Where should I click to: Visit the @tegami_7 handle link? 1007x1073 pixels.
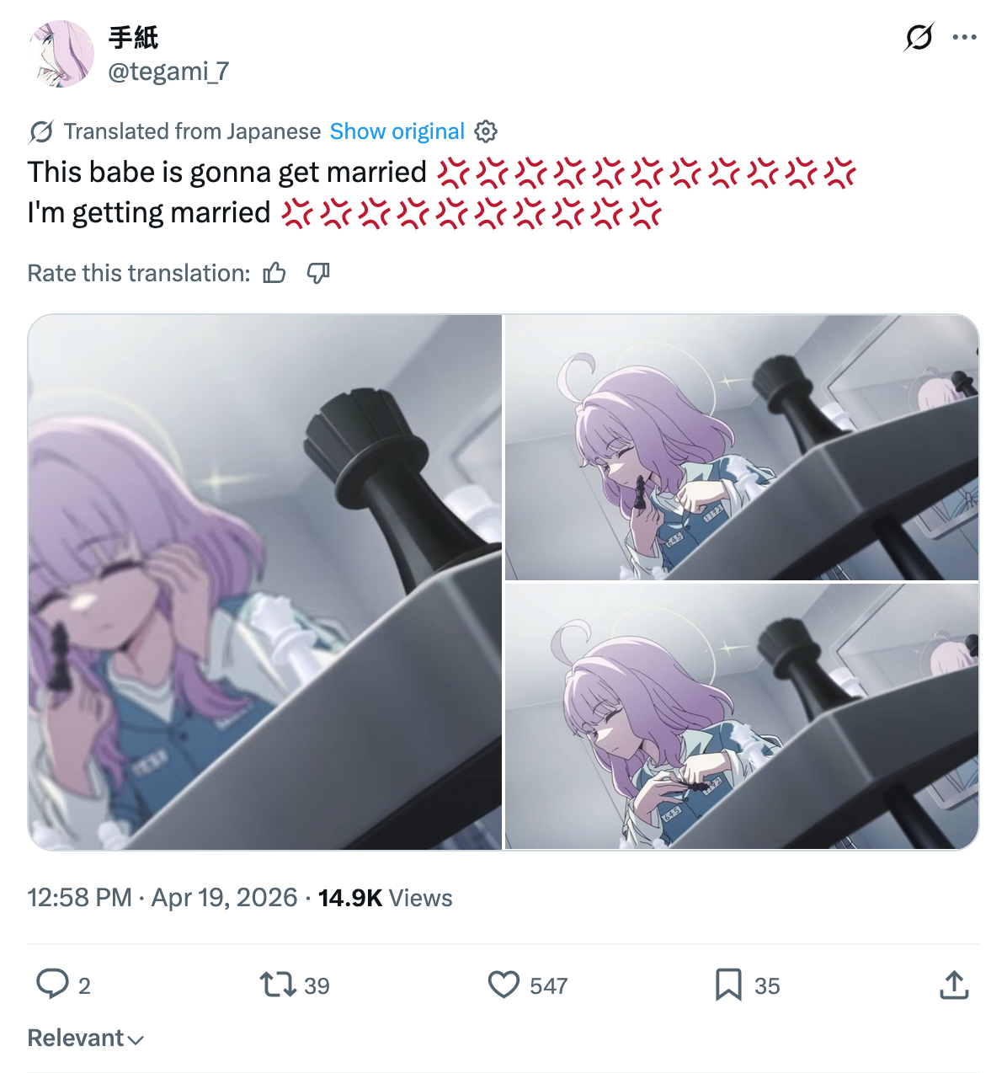(168, 72)
